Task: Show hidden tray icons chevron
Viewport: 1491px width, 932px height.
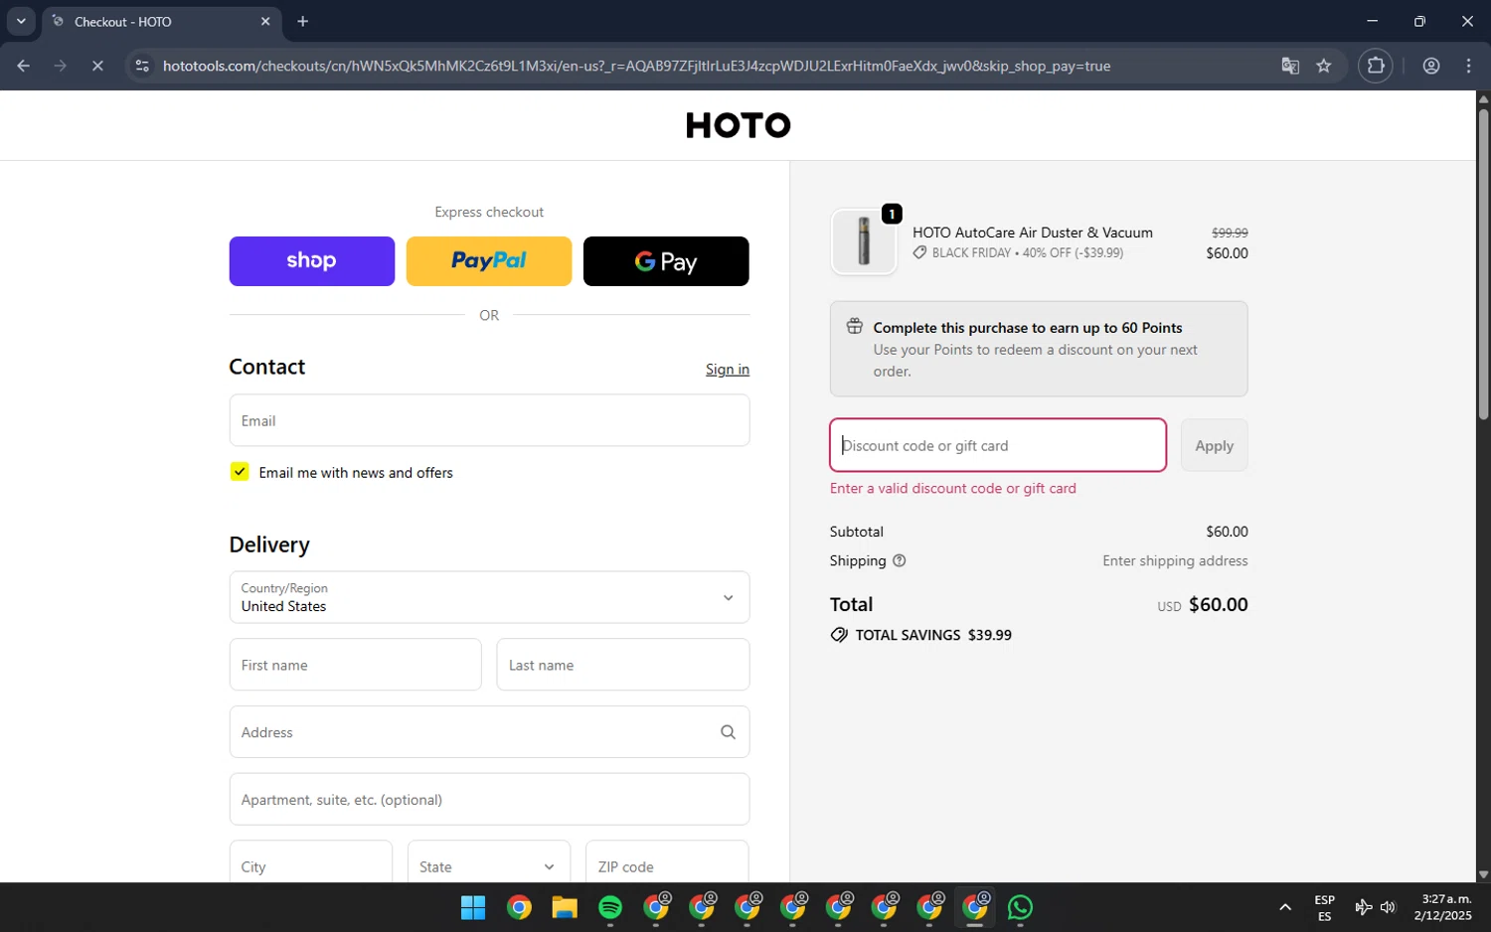Action: [1284, 907]
